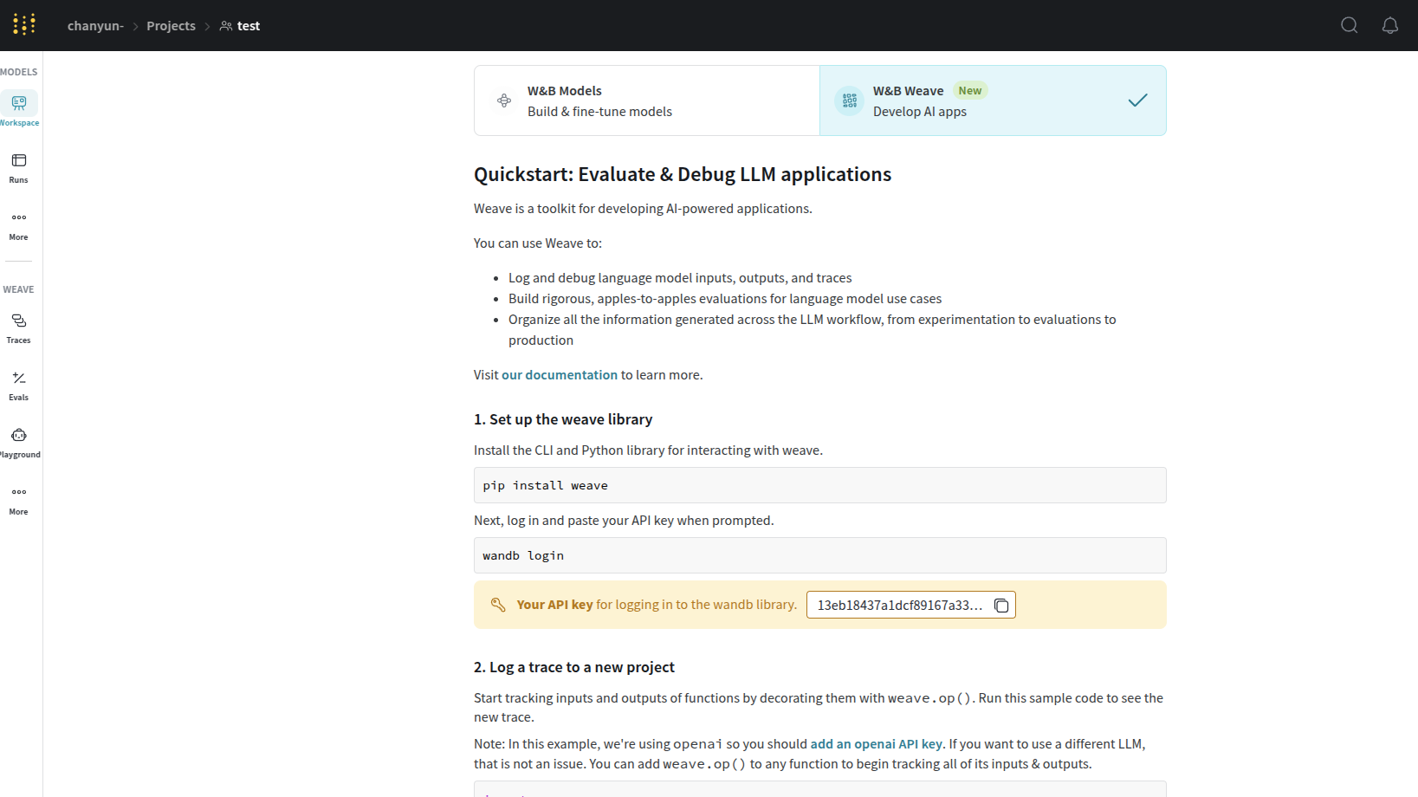Click '1. Set up the weave library' heading
The width and height of the screenshot is (1418, 797).
tap(563, 419)
